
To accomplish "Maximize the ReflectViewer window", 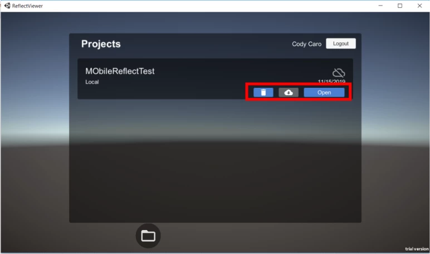I will pyautogui.click(x=400, y=6).
